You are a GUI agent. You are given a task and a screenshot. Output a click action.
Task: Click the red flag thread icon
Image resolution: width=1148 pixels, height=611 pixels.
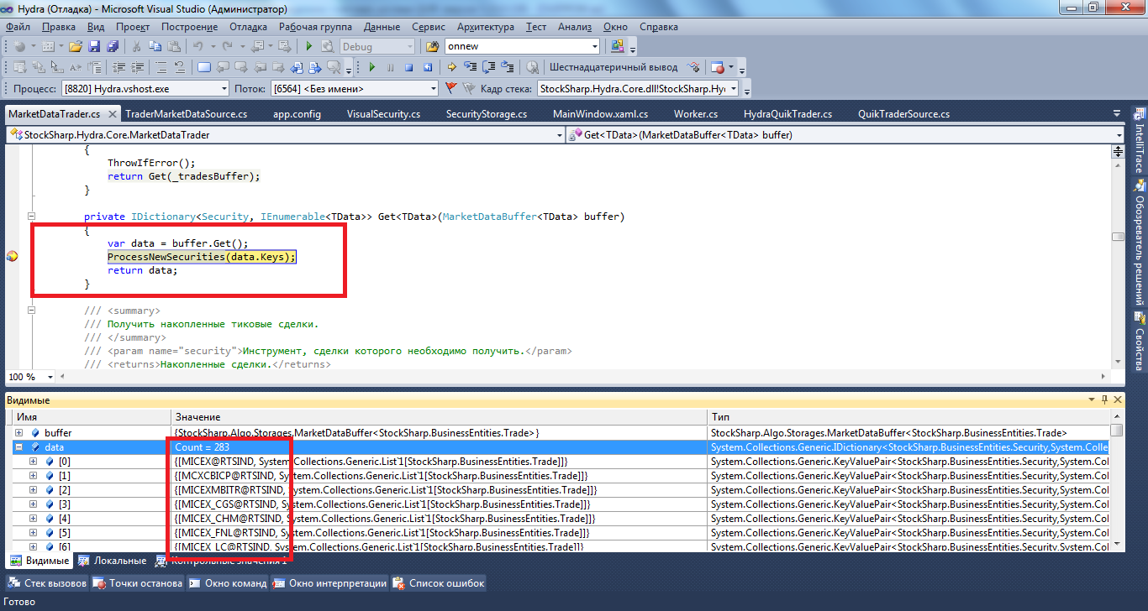click(x=450, y=88)
